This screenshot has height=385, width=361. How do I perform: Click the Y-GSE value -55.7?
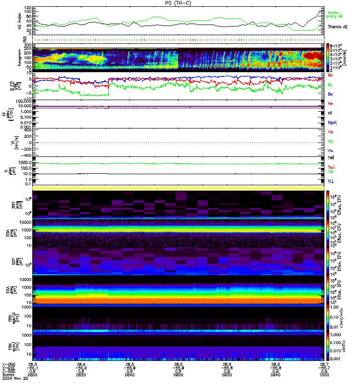pyautogui.click(x=324, y=368)
